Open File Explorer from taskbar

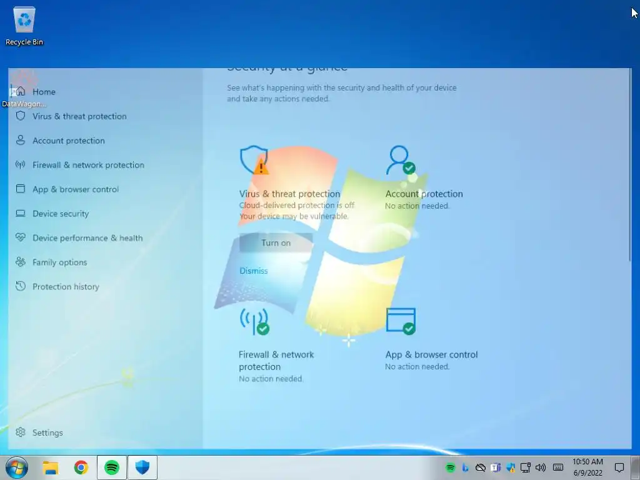(51, 467)
